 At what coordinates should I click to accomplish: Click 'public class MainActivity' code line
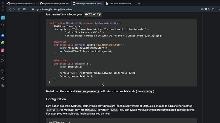85,23
